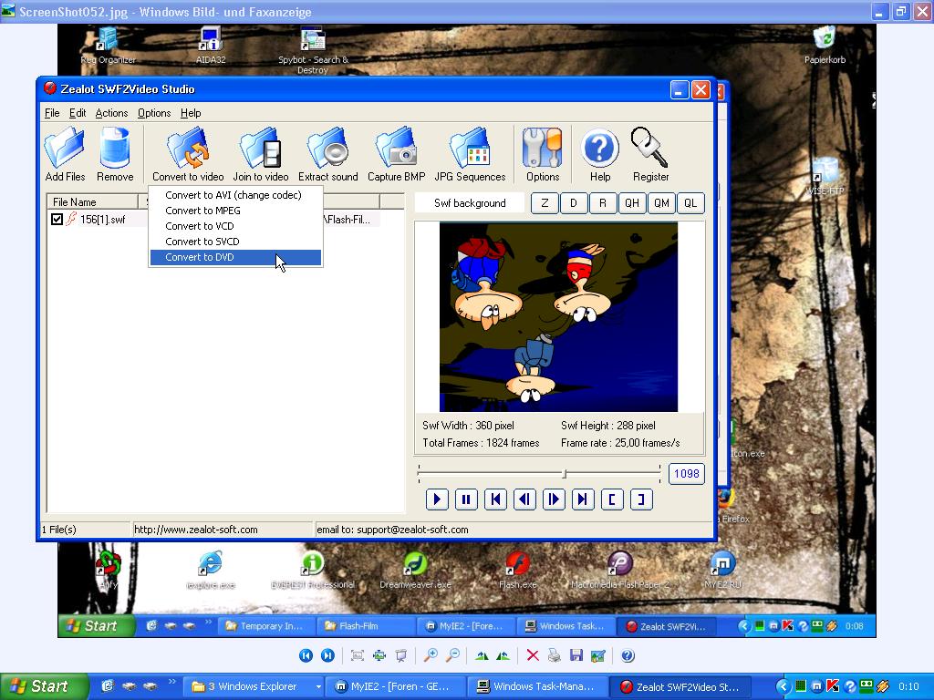Step back one frame
Screen dimensions: 934x700
coord(524,499)
